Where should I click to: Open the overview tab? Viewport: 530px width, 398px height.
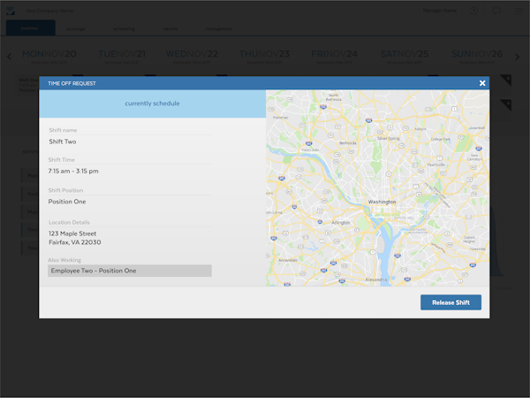(x=30, y=28)
